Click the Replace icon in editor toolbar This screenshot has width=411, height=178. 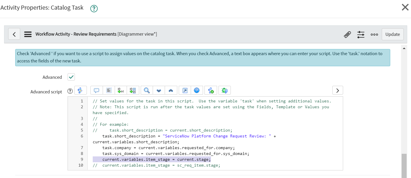point(121,90)
